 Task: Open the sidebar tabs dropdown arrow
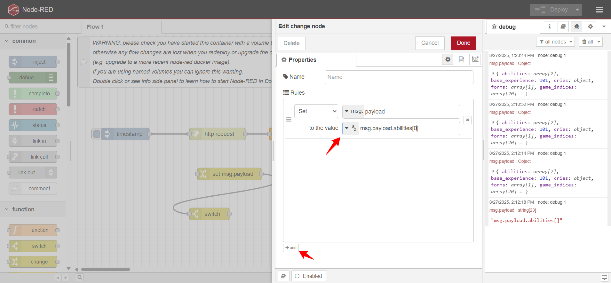(x=604, y=27)
